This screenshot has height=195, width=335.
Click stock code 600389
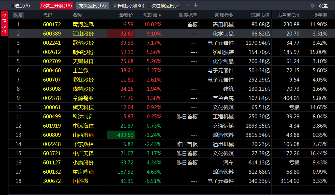(52, 34)
